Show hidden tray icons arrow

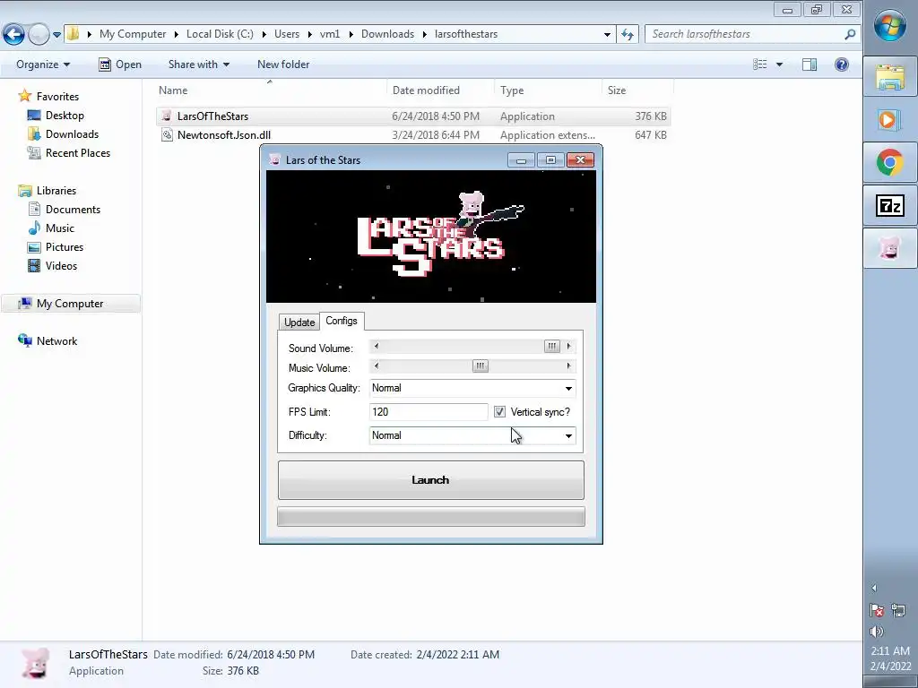(x=874, y=588)
